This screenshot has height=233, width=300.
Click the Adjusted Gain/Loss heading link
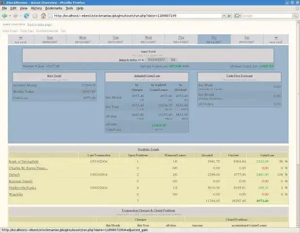(147, 76)
